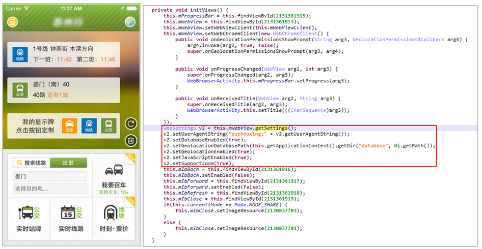The height and width of the screenshot is (249, 482).
Task: Click the onGeolocationPermissionsShowPrompt method declaration
Action: coord(322,40)
